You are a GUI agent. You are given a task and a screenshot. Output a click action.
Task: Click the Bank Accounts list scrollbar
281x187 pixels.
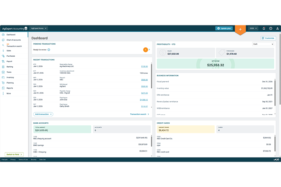(x=151, y=141)
